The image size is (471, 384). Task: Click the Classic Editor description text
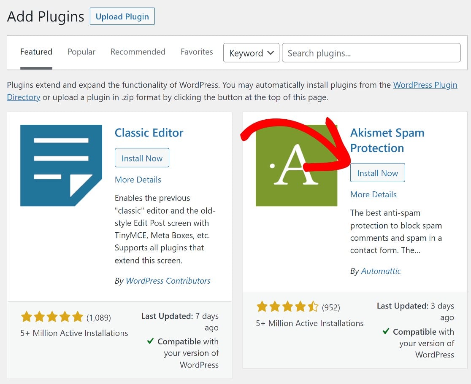[165, 229]
